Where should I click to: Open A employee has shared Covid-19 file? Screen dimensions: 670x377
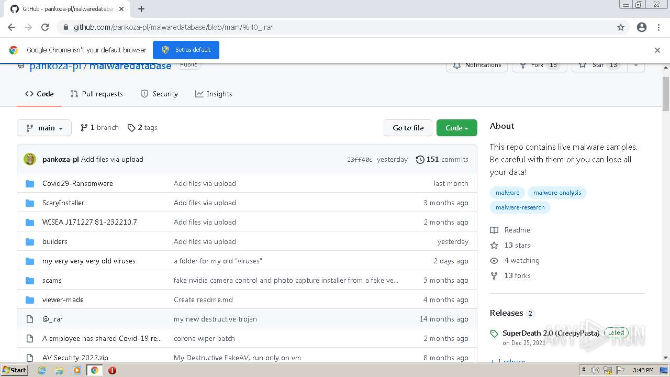(x=102, y=338)
